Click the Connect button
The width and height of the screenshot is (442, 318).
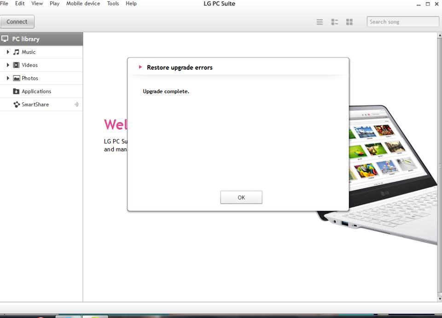tap(17, 22)
